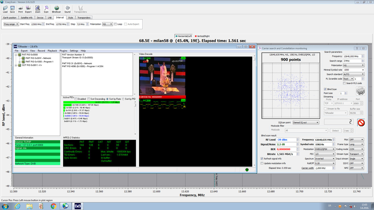
Task: Uncheck Refresh signal info
Action: click(262, 159)
